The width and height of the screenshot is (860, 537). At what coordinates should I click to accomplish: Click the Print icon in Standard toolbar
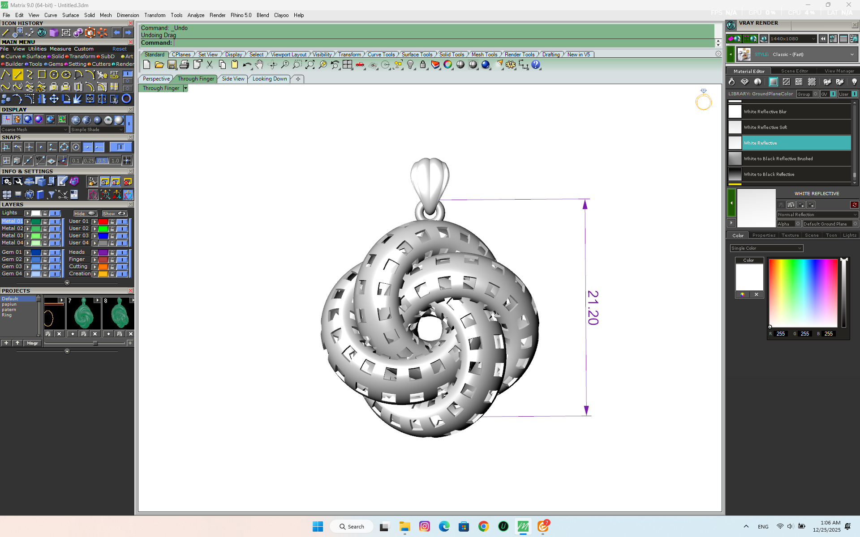click(x=184, y=65)
